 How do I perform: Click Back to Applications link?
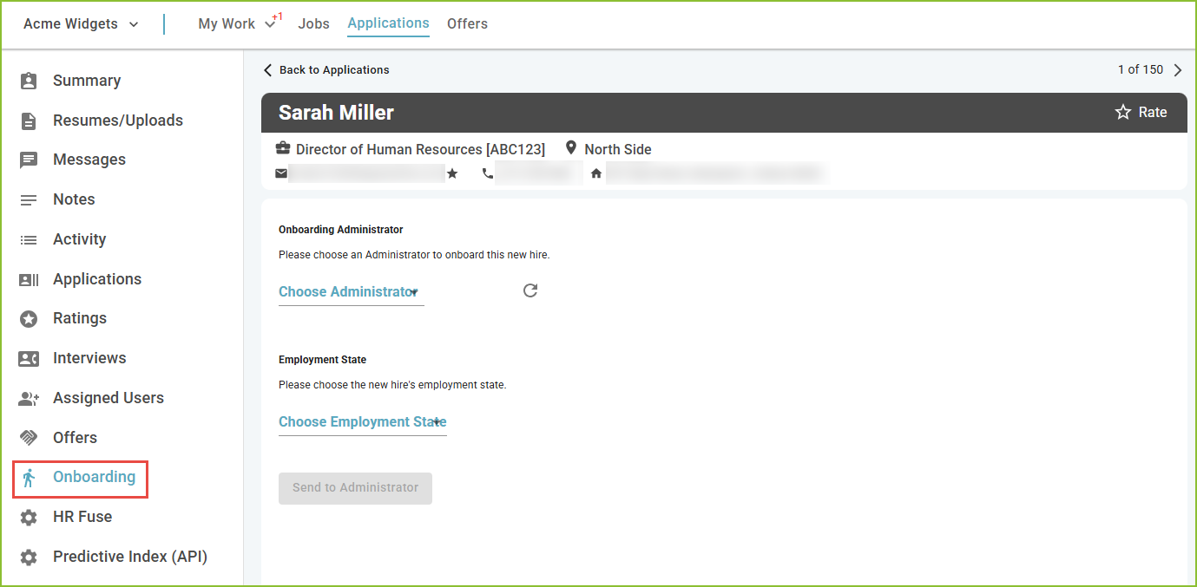pyautogui.click(x=326, y=70)
